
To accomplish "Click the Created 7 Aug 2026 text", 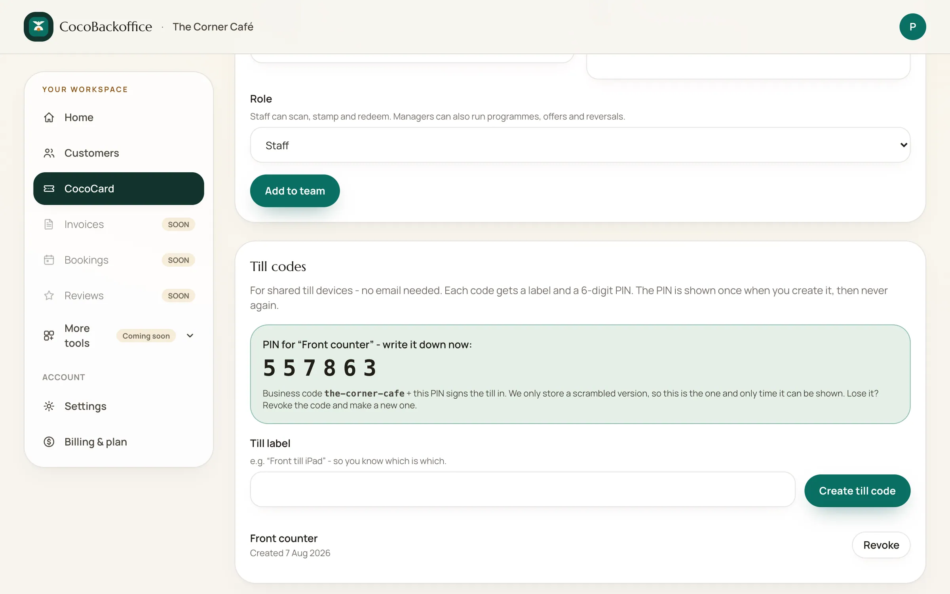I will click(x=290, y=553).
